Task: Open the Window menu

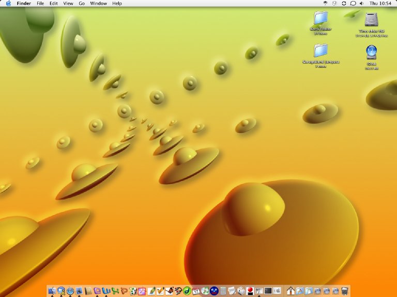Action: pyautogui.click(x=98, y=4)
